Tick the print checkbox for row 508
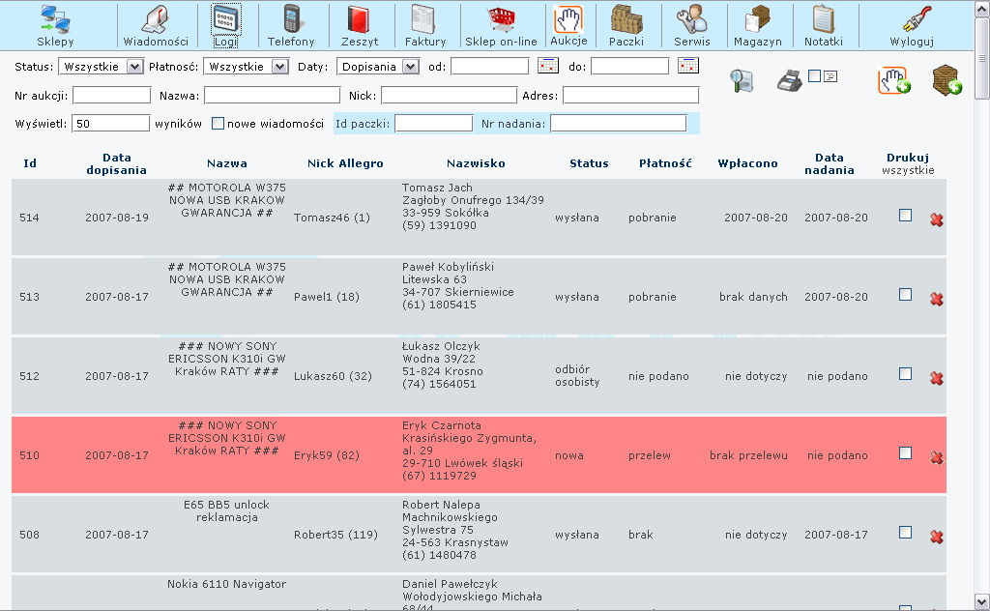 coord(905,532)
